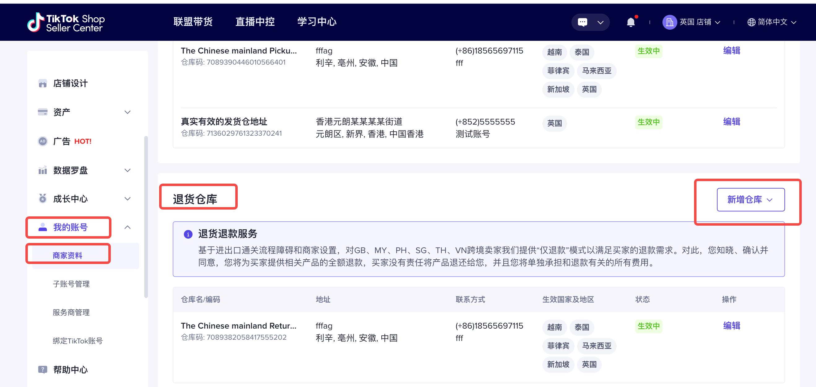
Task: Collapse the 我的账号 section chevron
Action: pos(127,227)
